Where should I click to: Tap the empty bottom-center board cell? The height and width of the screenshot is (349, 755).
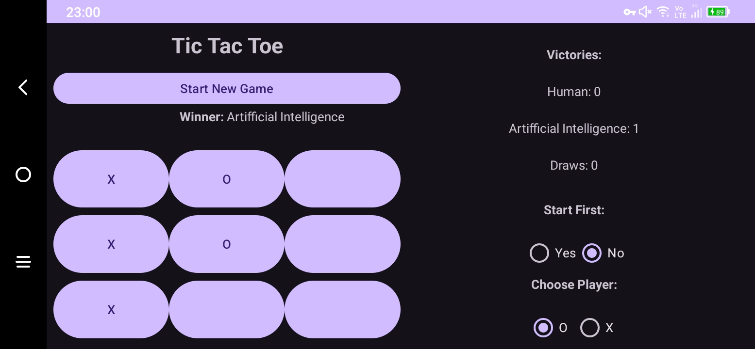[227, 309]
